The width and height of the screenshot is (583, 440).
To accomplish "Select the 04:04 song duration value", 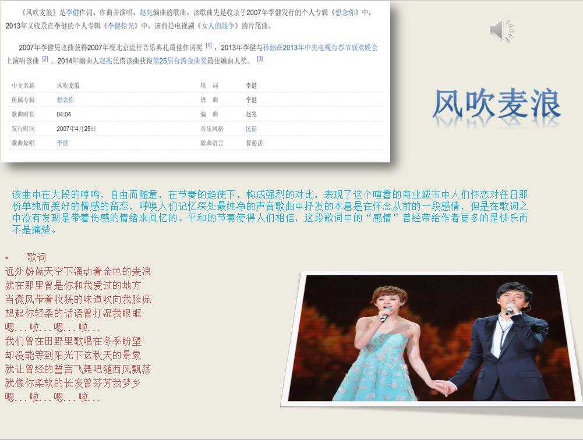I will [x=63, y=114].
